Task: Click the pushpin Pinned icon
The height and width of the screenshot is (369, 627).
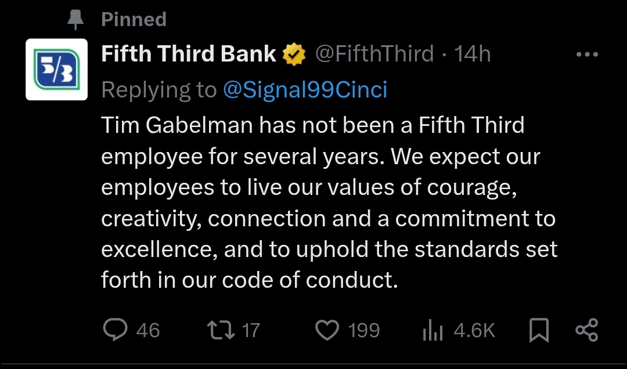Action: (75, 20)
